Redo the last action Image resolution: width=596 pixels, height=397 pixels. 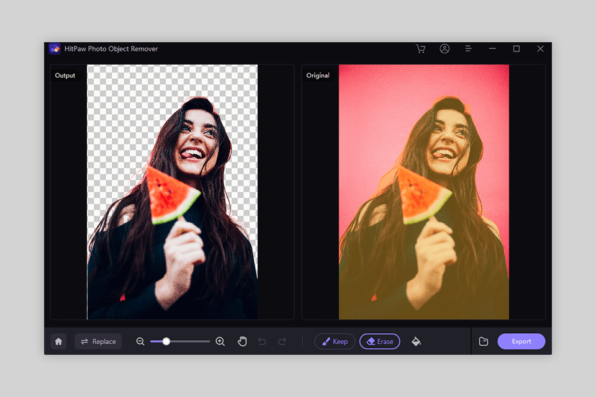pyautogui.click(x=282, y=342)
